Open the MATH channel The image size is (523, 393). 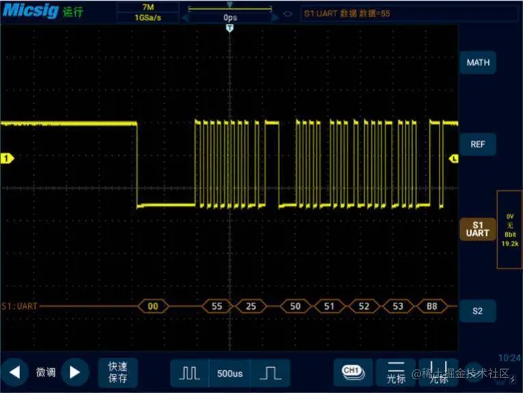tap(478, 63)
